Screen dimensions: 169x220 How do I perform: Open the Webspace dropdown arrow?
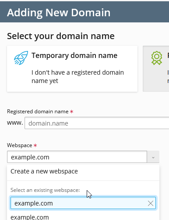(153, 157)
